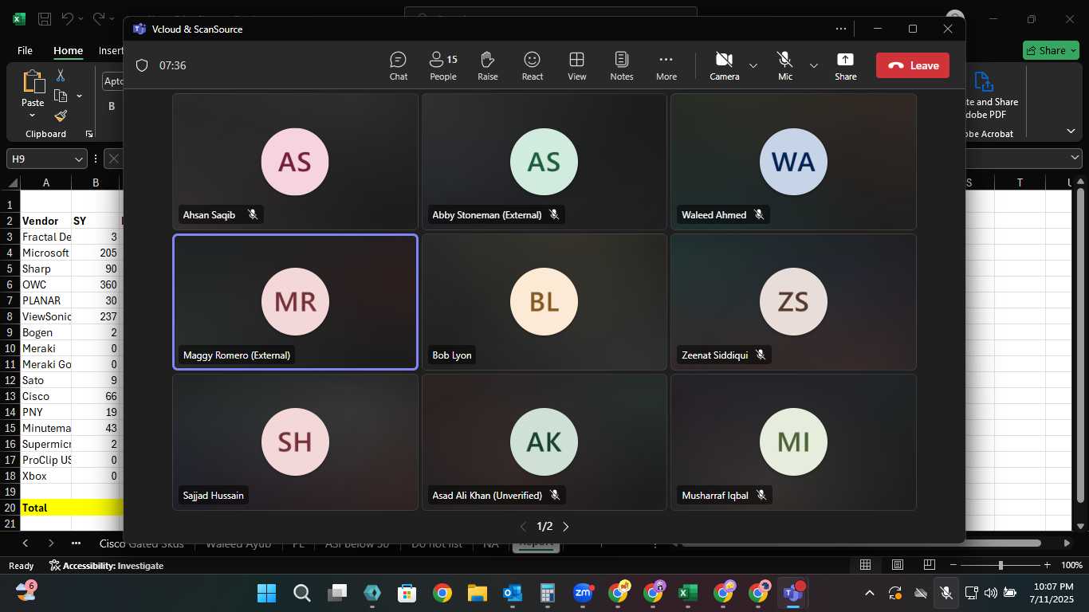This screenshot has width=1089, height=612.
Task: Expand camera options dropdown arrow
Action: point(753,65)
